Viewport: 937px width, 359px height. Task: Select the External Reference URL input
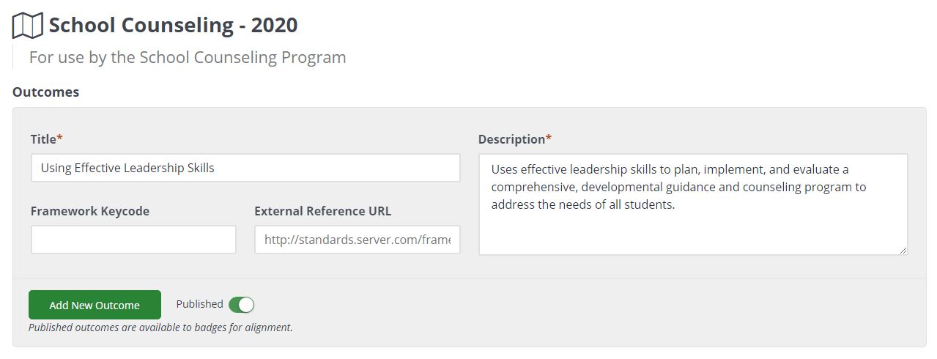[x=357, y=240]
